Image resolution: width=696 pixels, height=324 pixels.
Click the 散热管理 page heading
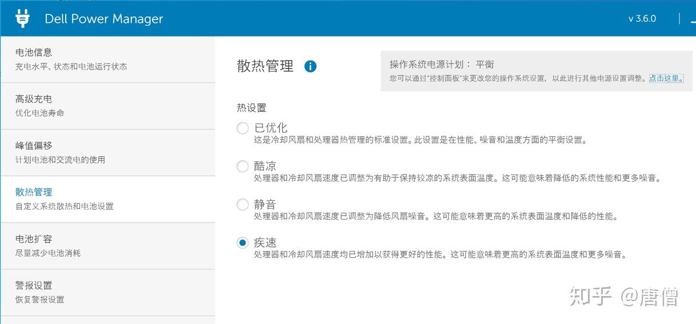click(x=265, y=66)
